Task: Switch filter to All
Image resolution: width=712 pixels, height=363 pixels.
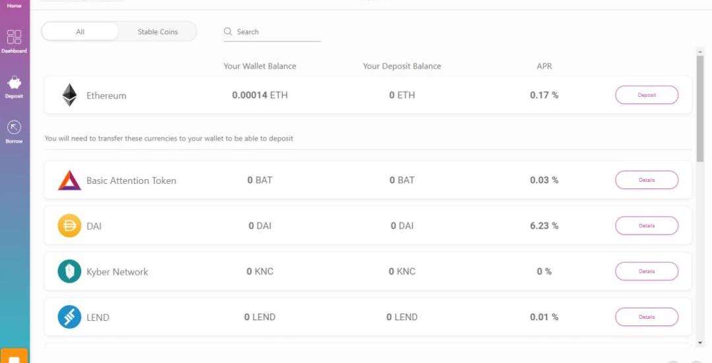Action: coord(80,32)
